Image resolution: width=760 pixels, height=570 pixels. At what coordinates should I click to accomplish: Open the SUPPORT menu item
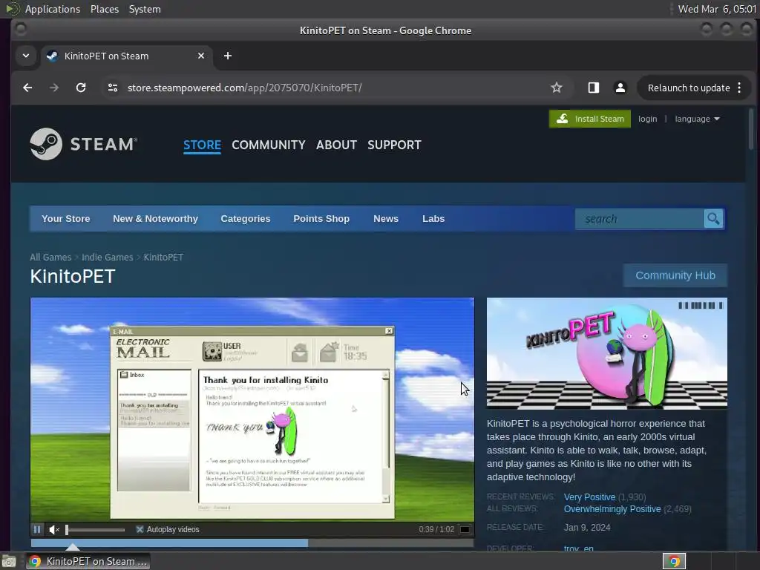[394, 145]
